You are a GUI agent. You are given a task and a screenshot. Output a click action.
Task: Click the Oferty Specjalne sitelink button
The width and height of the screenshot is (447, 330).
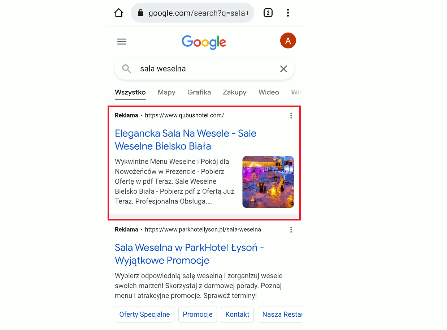[144, 314]
